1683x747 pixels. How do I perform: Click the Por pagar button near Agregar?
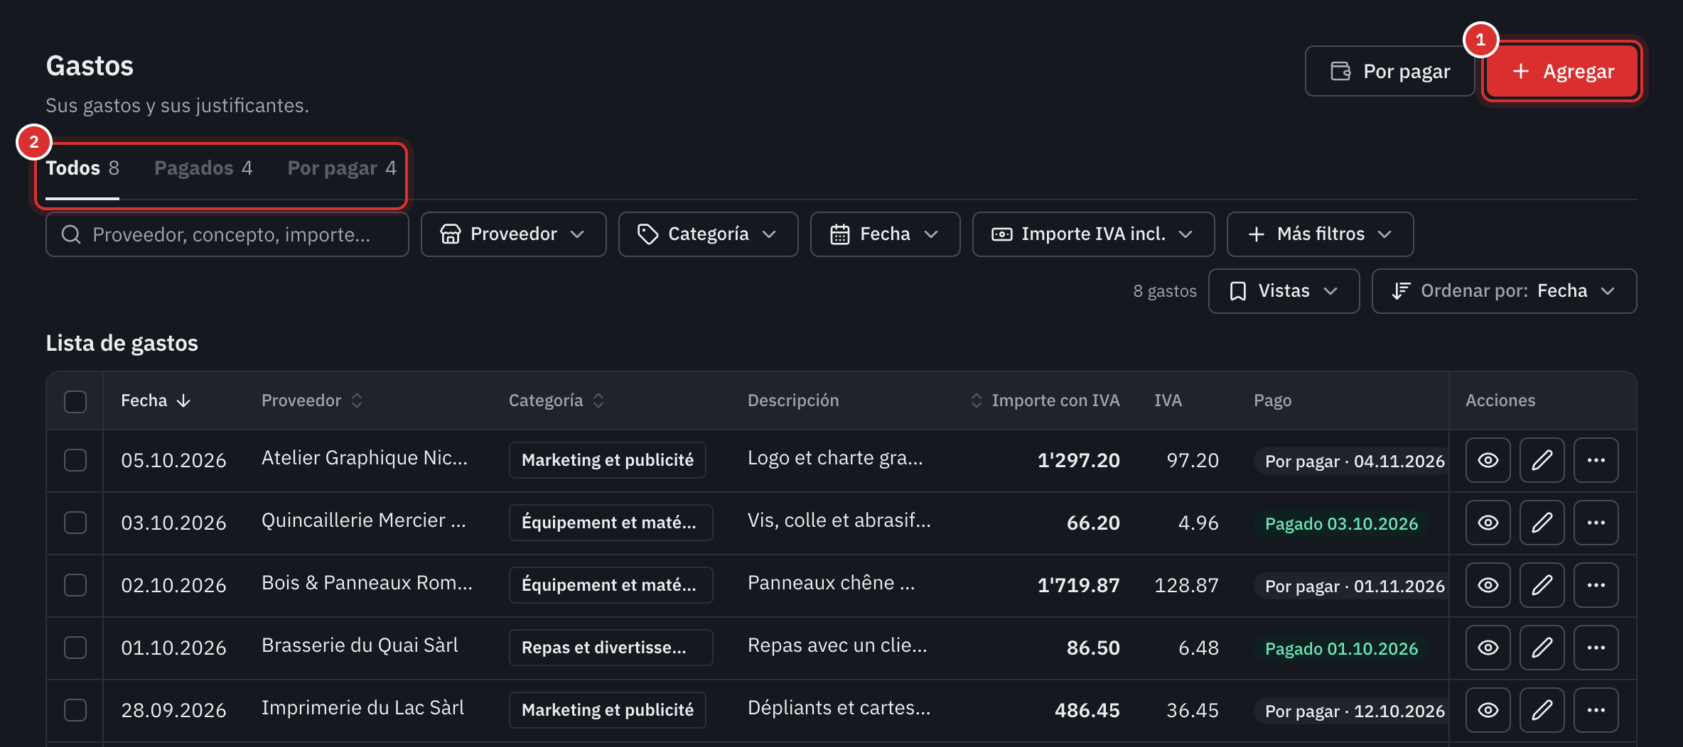click(1389, 71)
